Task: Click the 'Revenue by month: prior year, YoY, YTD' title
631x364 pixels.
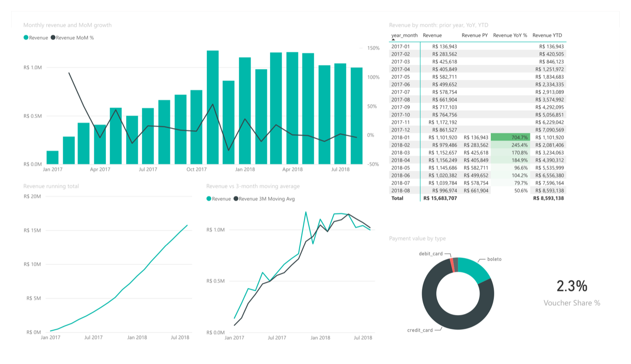Action: coord(439,25)
